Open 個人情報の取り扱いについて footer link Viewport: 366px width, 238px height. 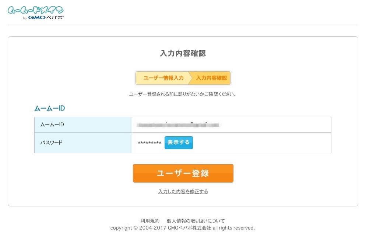click(196, 221)
